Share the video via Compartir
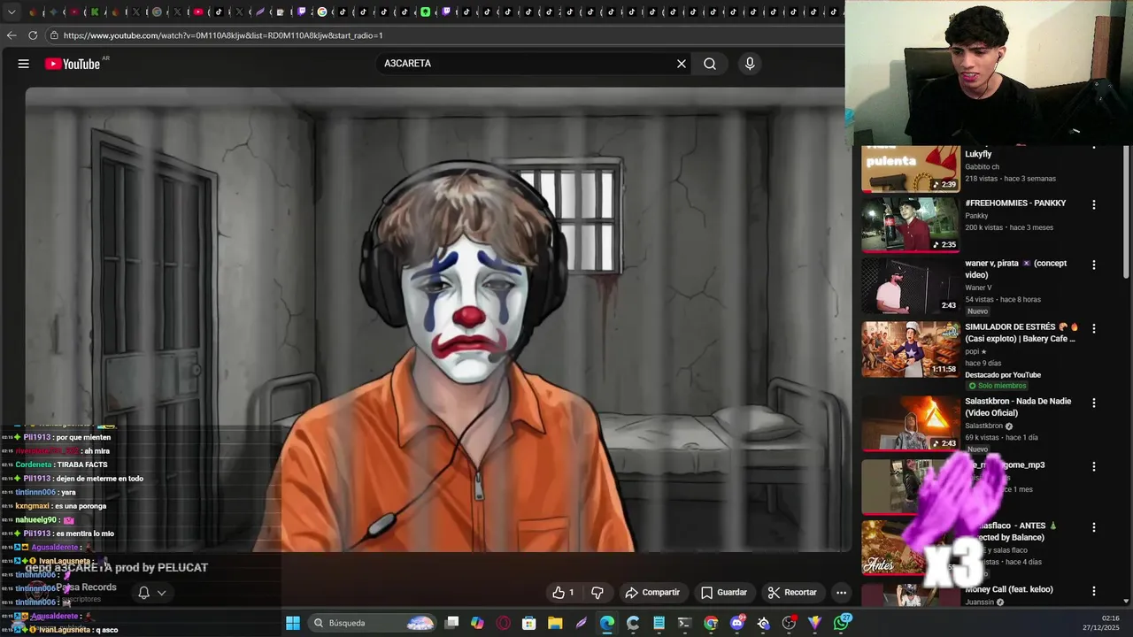Image resolution: width=1133 pixels, height=637 pixels. point(652,593)
